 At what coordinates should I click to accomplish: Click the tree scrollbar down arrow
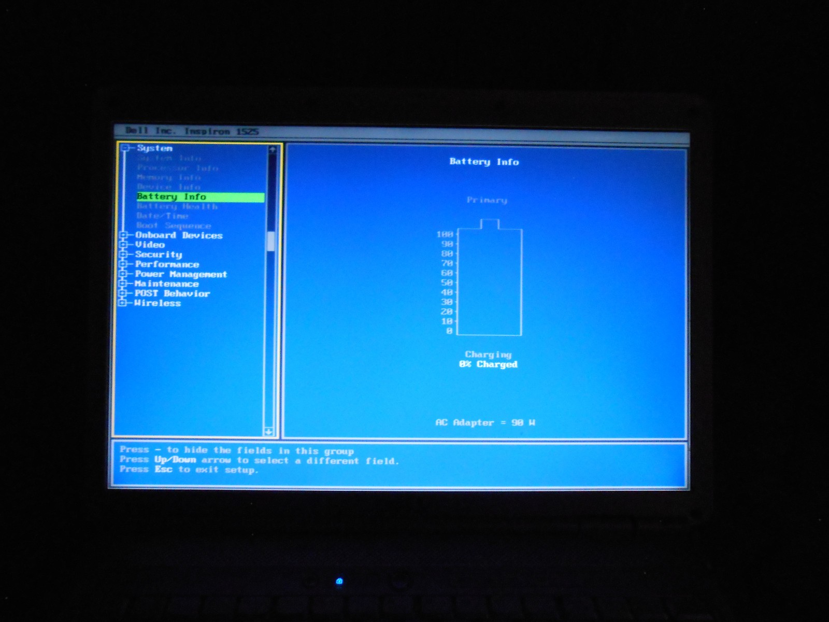pos(268,431)
